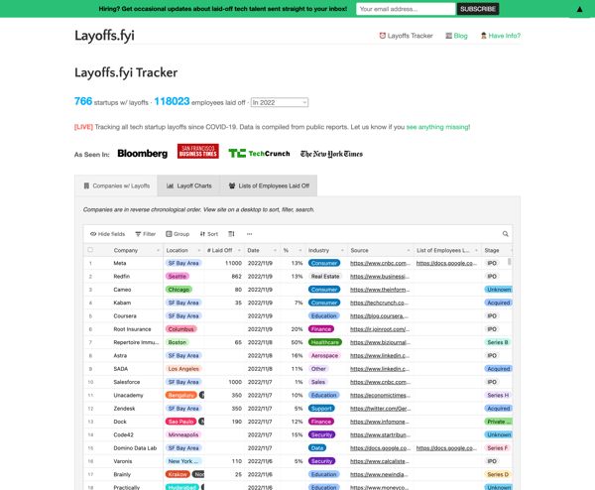Open Meta's cnbc.com source link
The image size is (595, 490).
pyautogui.click(x=380, y=263)
